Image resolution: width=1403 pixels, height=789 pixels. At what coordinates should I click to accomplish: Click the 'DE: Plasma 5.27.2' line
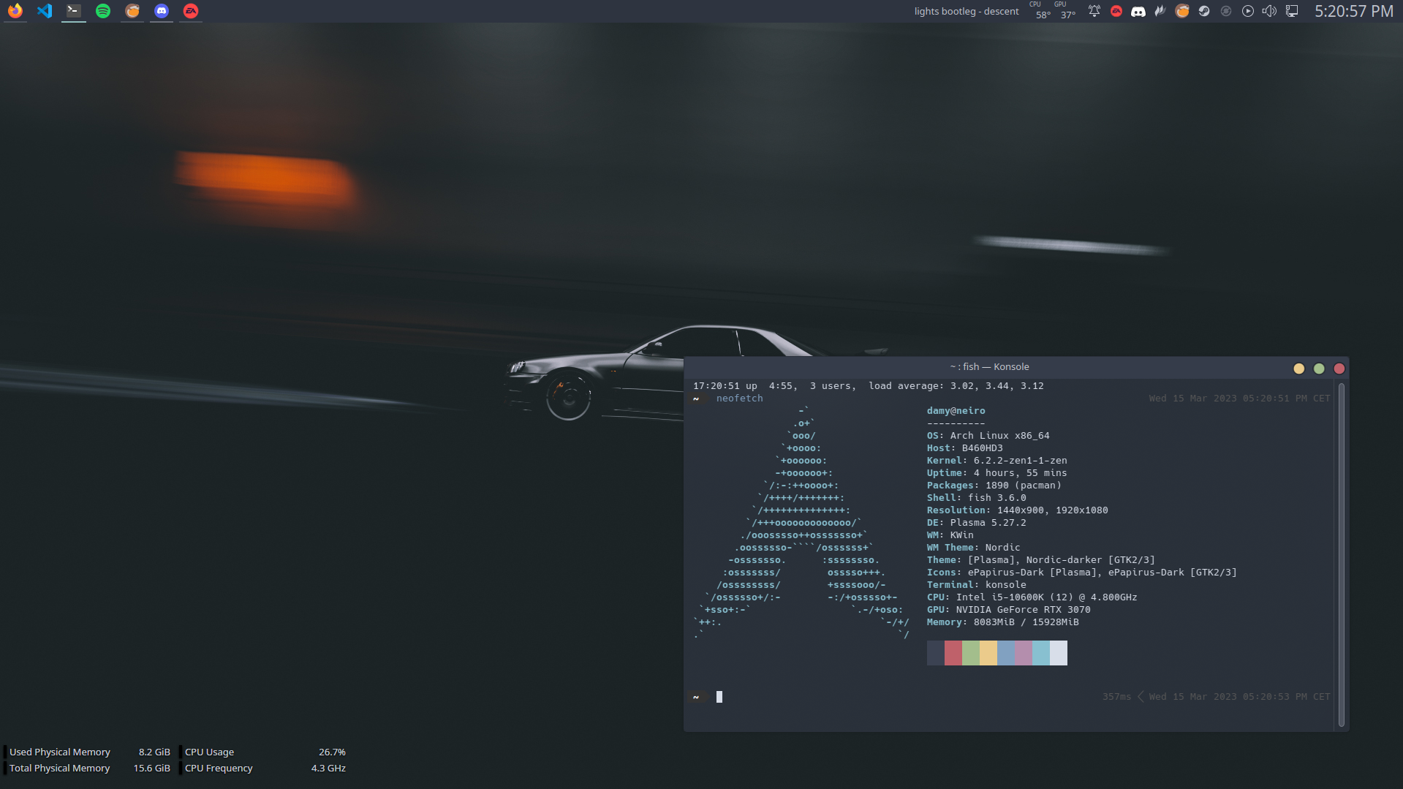976,523
